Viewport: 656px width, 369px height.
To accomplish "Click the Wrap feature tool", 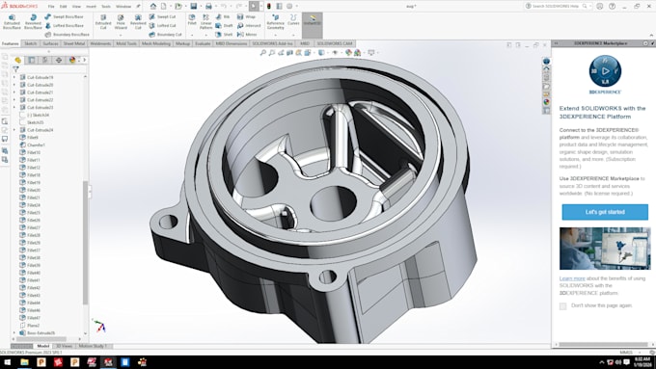I will coord(246,16).
